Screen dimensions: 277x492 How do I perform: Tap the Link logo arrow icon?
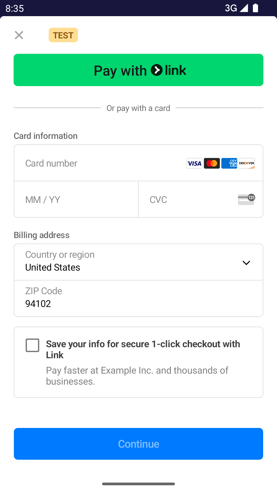157,70
